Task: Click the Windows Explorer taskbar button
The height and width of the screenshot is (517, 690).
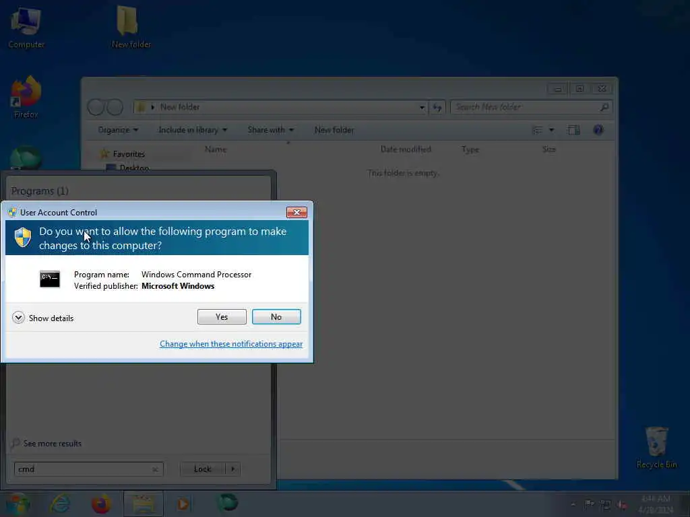Action: 144,504
